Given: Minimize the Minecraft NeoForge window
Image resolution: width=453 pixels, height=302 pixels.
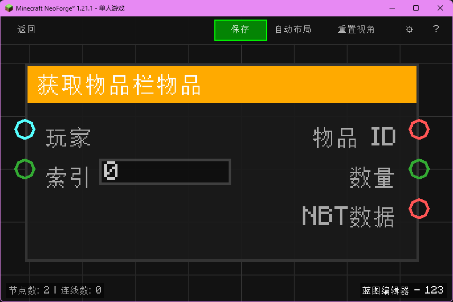Looking at the screenshot, I should point(392,8).
